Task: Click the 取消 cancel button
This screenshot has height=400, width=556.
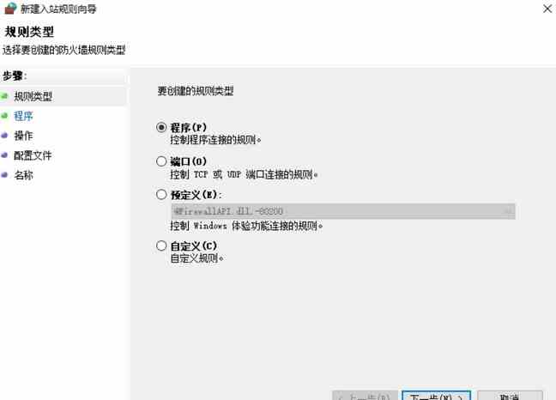Action: click(510, 396)
